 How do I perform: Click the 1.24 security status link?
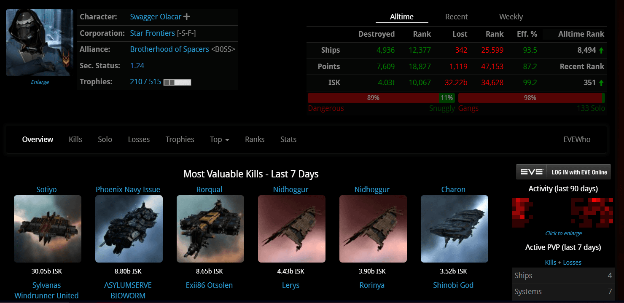coord(137,66)
